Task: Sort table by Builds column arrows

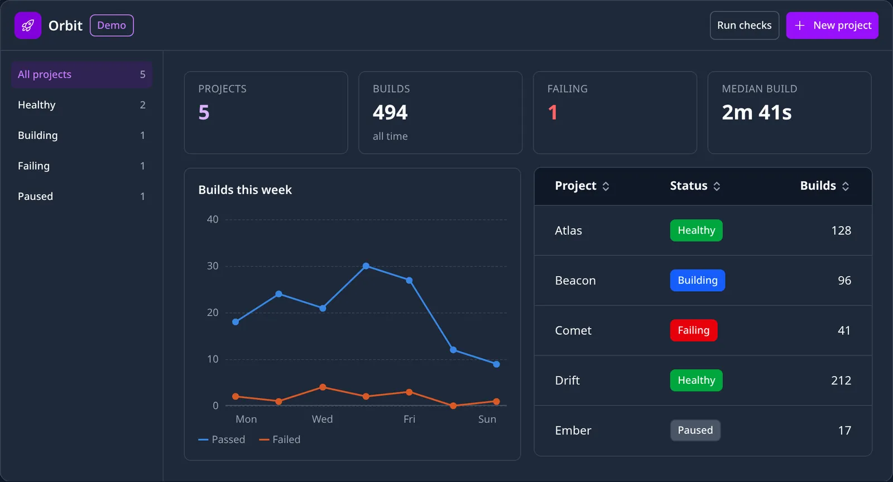Action: pos(846,186)
